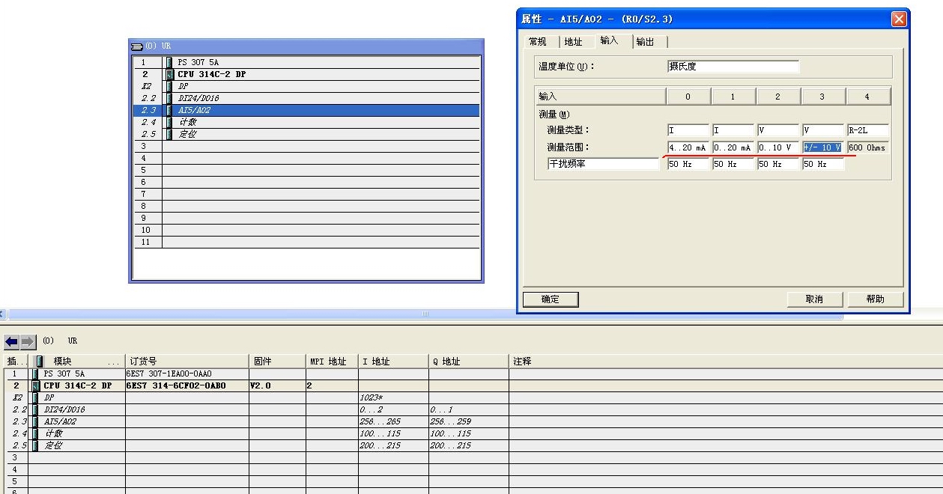The image size is (943, 494).
Task: Click the PS 307 5A icon in the bottom detail table
Action: (x=35, y=373)
